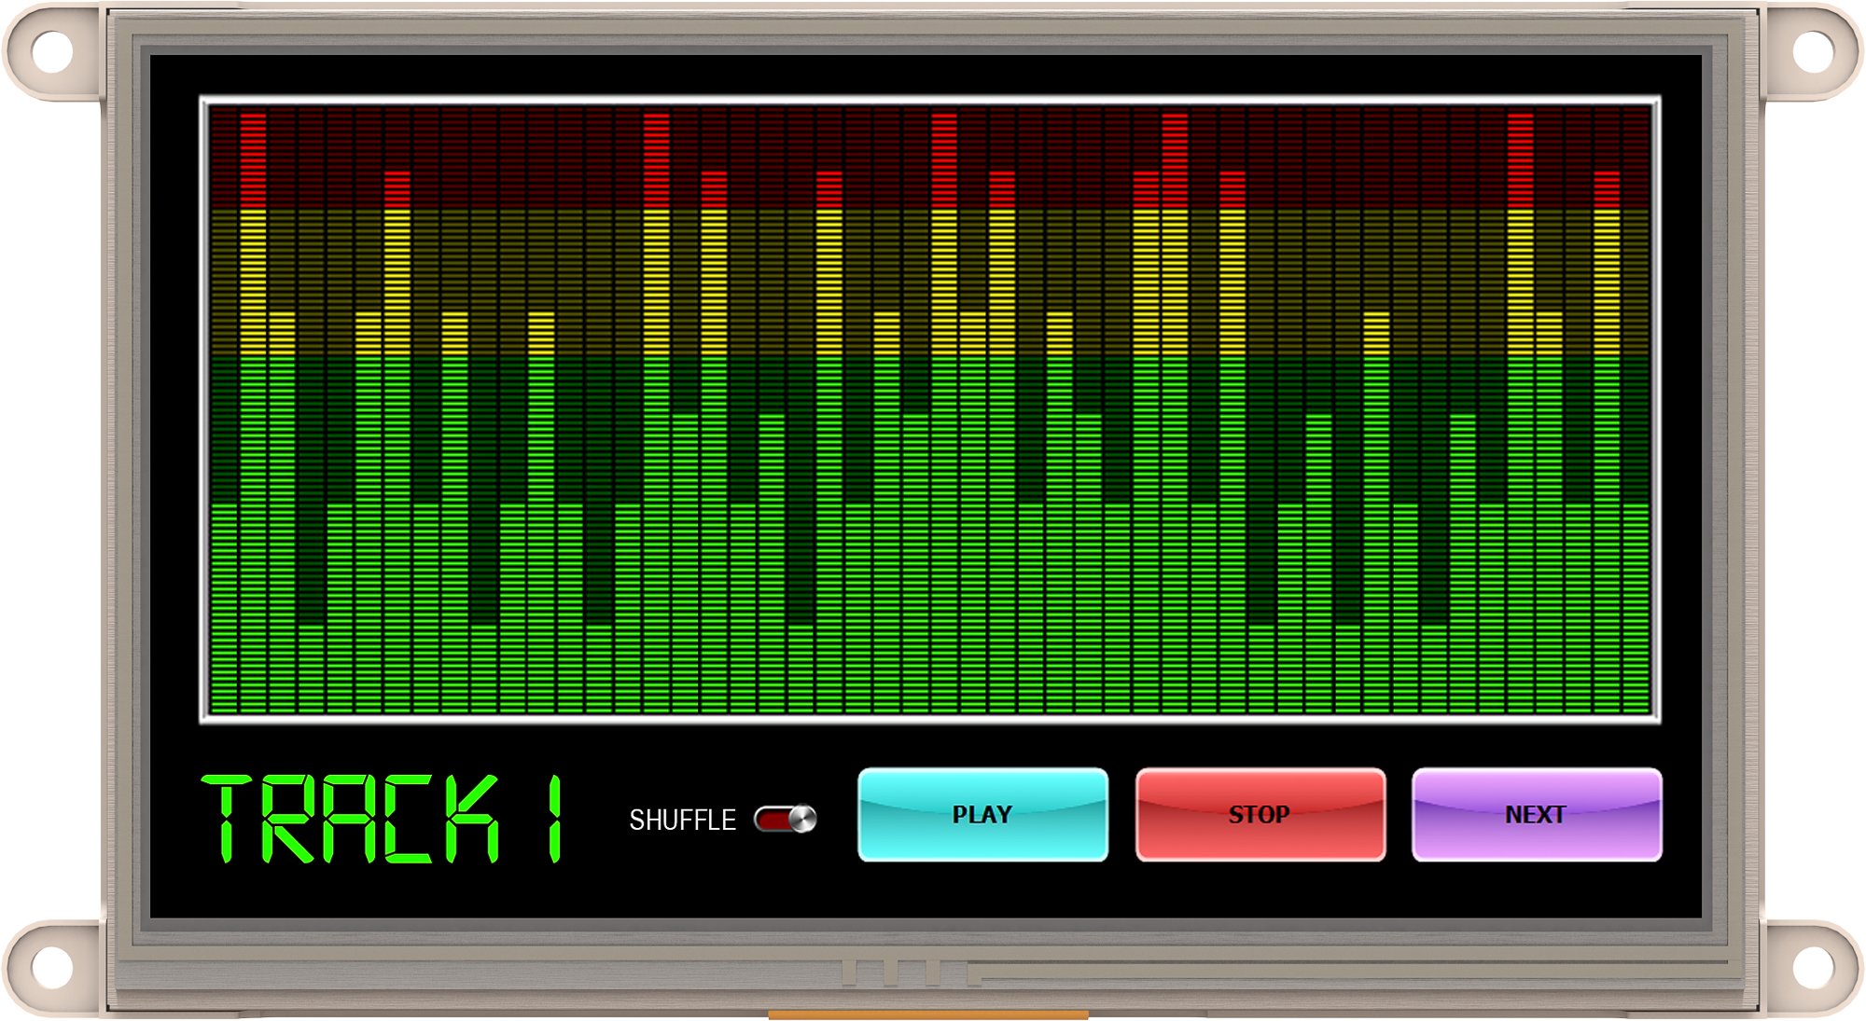The image size is (1866, 1021).
Task: Click the leftmost bar of the spectrum analyzer
Action: click(x=224, y=606)
